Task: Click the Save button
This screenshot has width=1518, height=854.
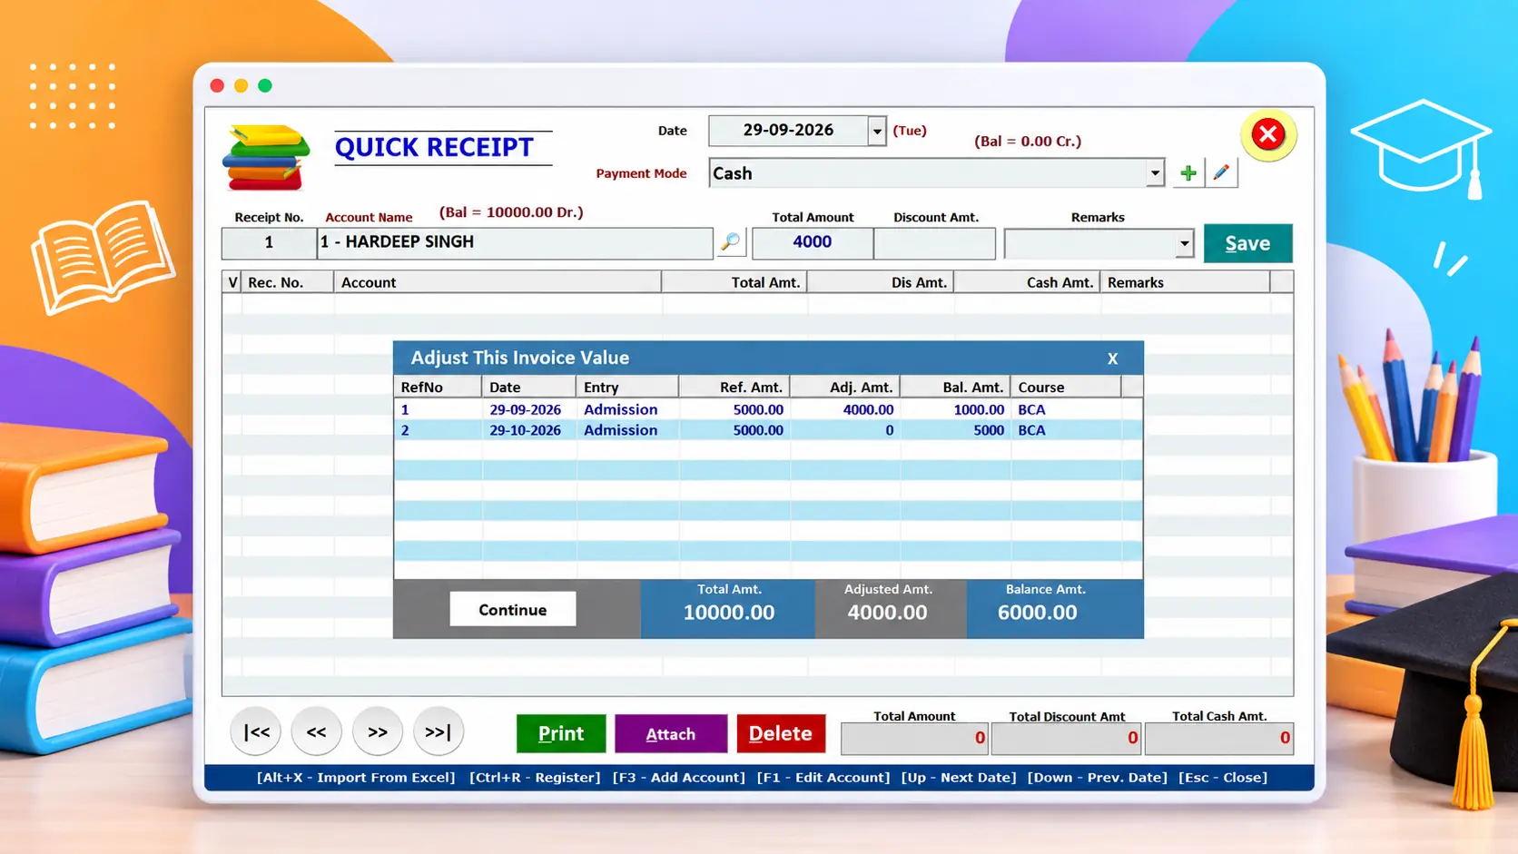Action: 1247,243
